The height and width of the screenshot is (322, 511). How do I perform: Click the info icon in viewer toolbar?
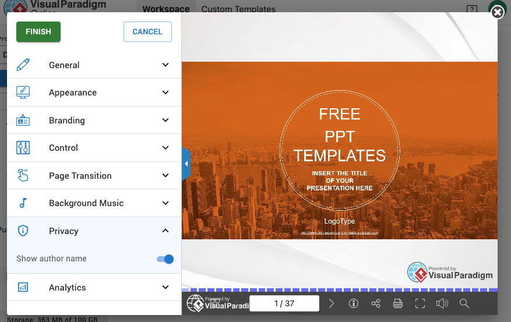[353, 303]
